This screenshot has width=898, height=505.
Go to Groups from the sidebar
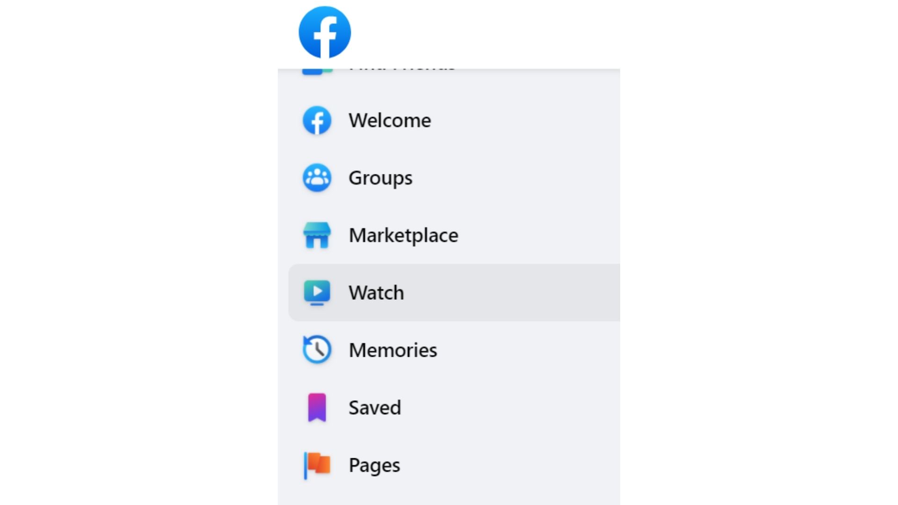(x=381, y=178)
